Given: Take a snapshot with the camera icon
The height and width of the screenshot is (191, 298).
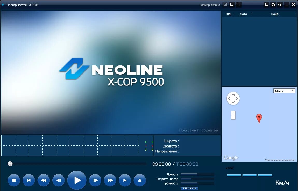Looking at the screenshot, I should click(x=273, y=5).
